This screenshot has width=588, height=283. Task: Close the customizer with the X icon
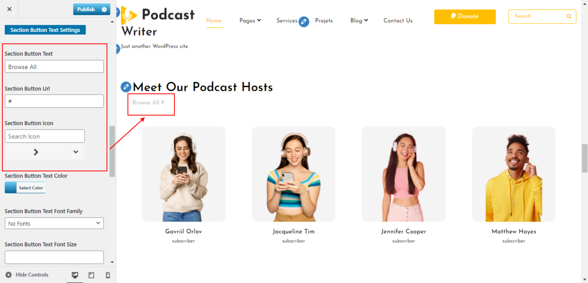tap(9, 9)
